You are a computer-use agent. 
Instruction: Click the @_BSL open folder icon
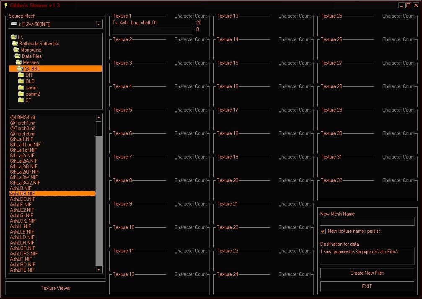20,69
